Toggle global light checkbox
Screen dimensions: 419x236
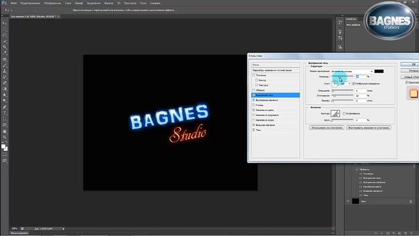(354, 84)
